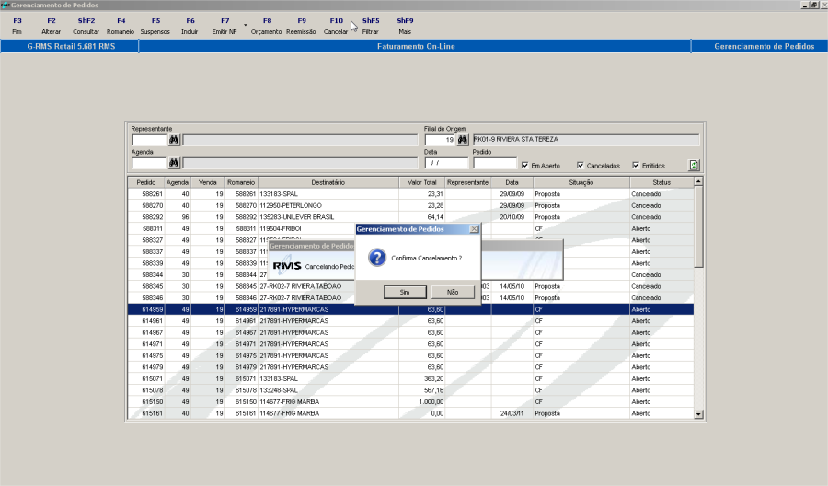Click the Situação column header
This screenshot has width=828, height=486.
click(x=581, y=183)
